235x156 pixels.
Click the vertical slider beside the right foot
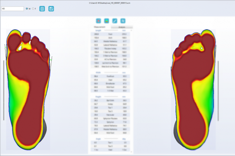(218, 91)
